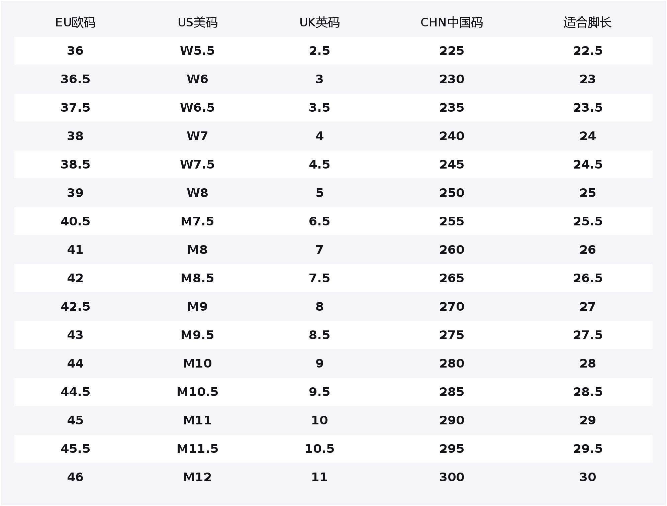667x506 pixels.
Task: Select foot length 24.5 cell
Action: (587, 165)
